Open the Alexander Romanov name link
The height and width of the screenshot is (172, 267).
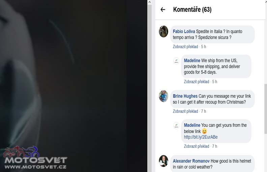point(191,161)
